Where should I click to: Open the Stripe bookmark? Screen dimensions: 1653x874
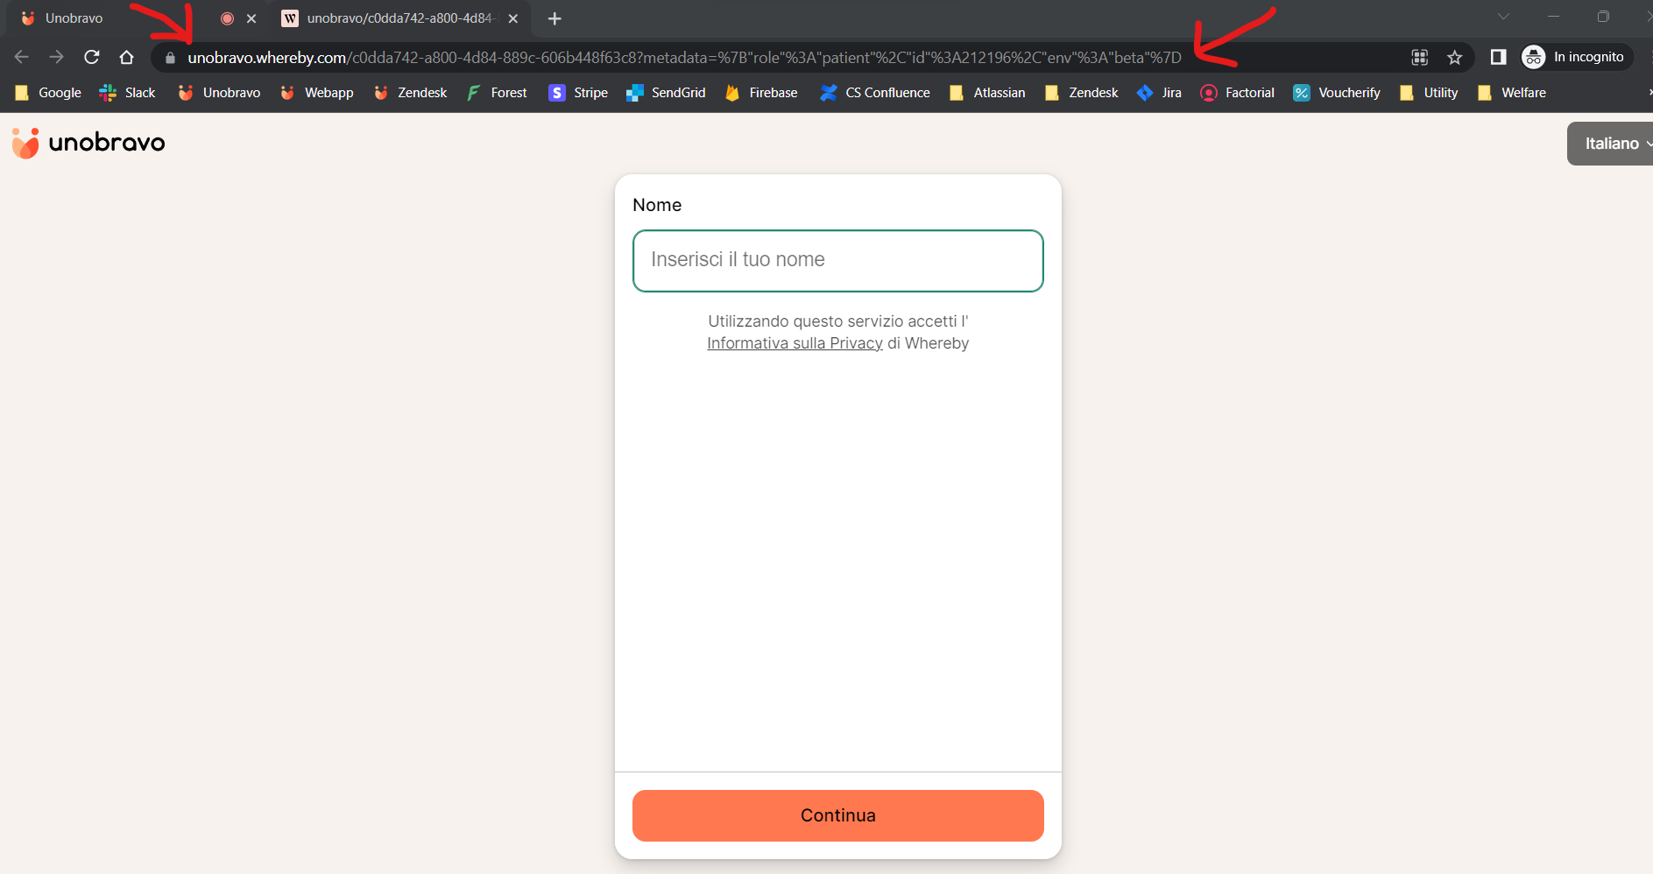pos(578,93)
